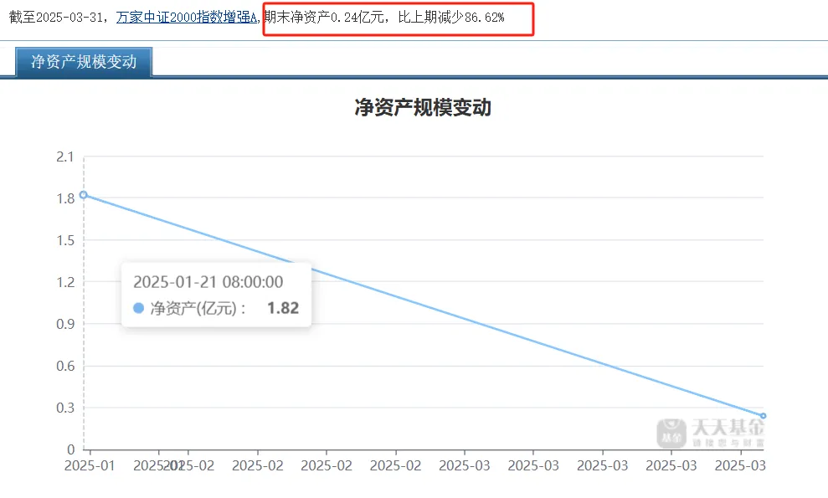
Task: Click the 0.3 y-axis label
Action: pos(65,408)
